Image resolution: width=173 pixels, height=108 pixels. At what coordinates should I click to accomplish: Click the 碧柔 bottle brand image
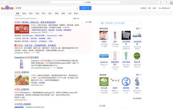pos(137,82)
